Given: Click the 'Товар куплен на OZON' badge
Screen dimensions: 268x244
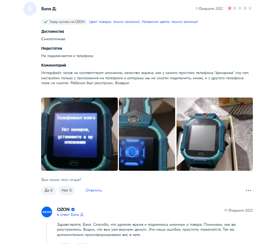Looking at the screenshot, I should (x=64, y=22).
